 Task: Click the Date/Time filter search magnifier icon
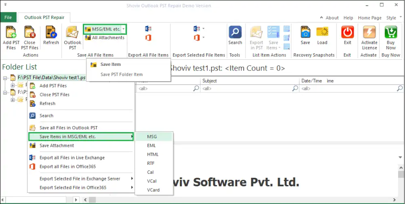click(x=399, y=88)
